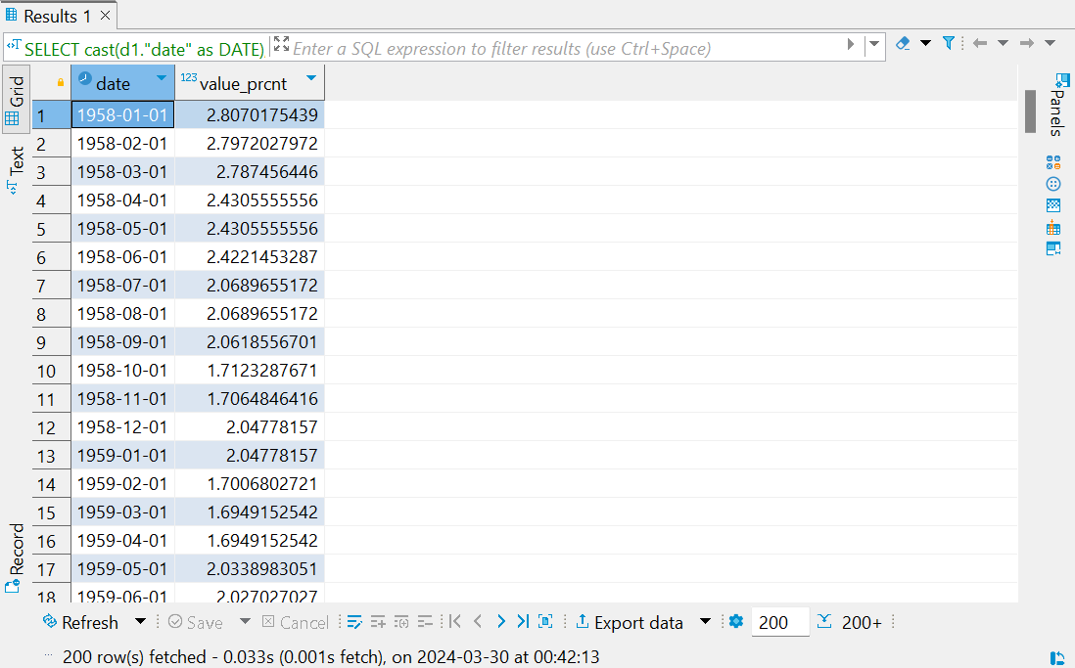The image size is (1075, 668).
Task: Open the eraser options dropdown arrow
Action: [x=925, y=43]
